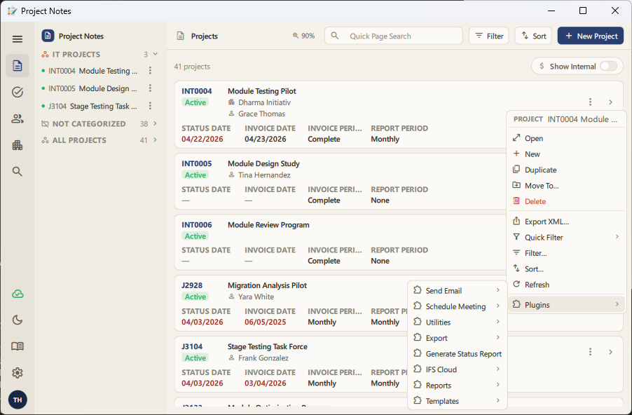Select J3104 Stage Testing Task in sidebar
The width and height of the screenshot is (632, 415).
coord(92,106)
